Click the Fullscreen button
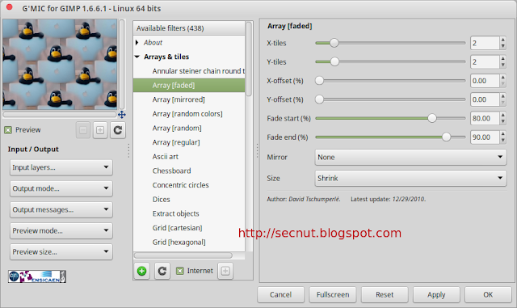Screen dimensions: 517x308 (x=333, y=294)
